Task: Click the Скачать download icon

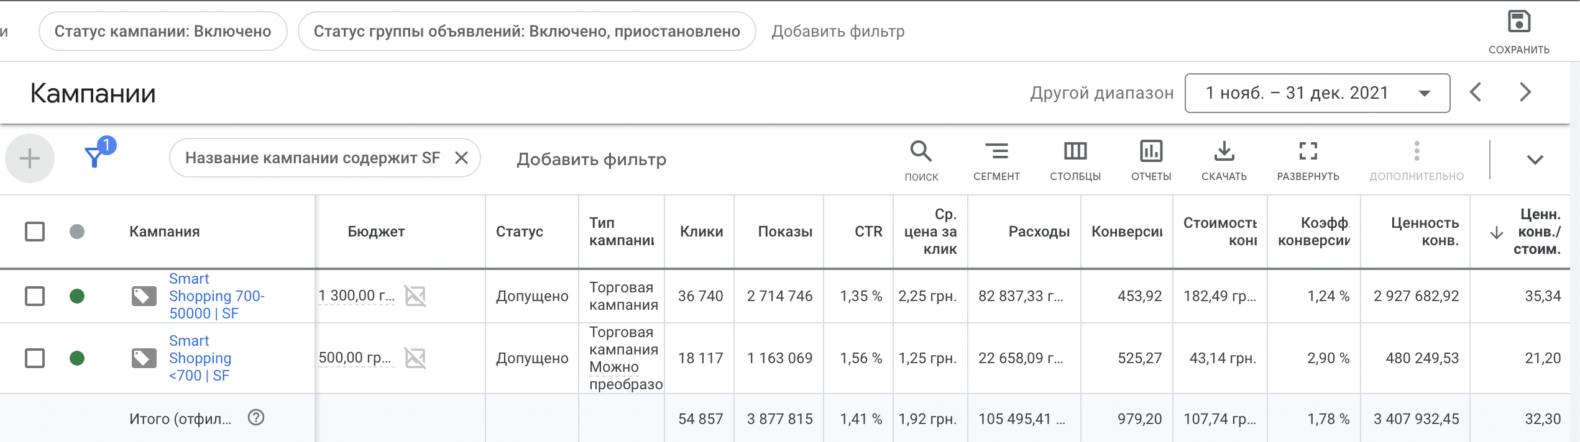Action: pos(1224,151)
